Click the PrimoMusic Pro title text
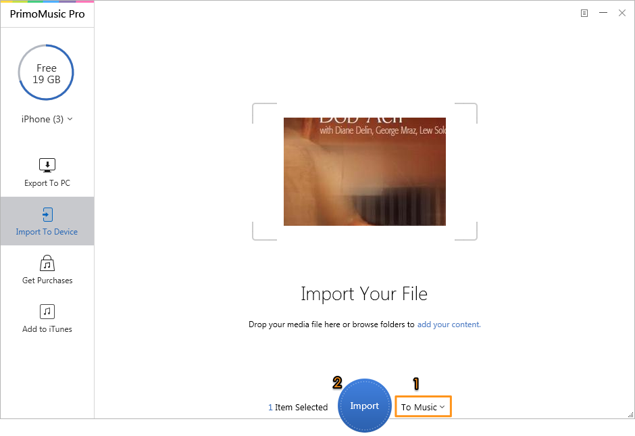635x436 pixels. pyautogui.click(x=47, y=14)
